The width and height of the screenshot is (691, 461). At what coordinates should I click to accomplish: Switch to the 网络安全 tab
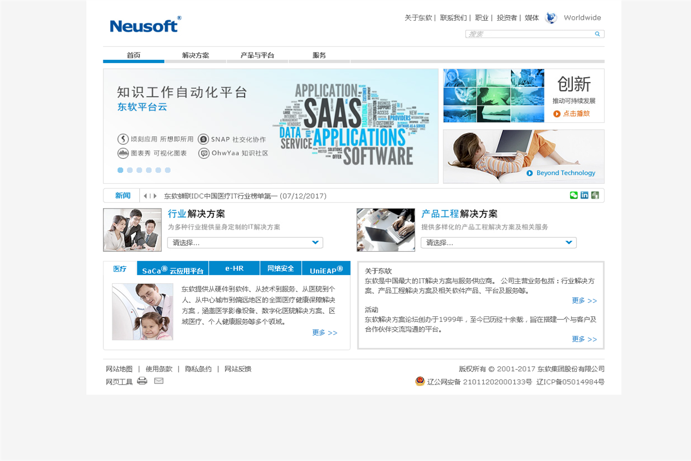pos(281,269)
